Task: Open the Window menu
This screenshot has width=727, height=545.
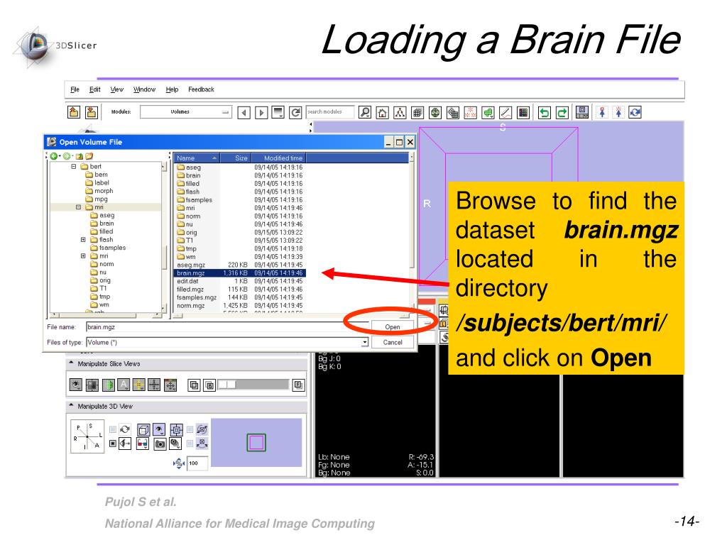Action: pyautogui.click(x=144, y=89)
